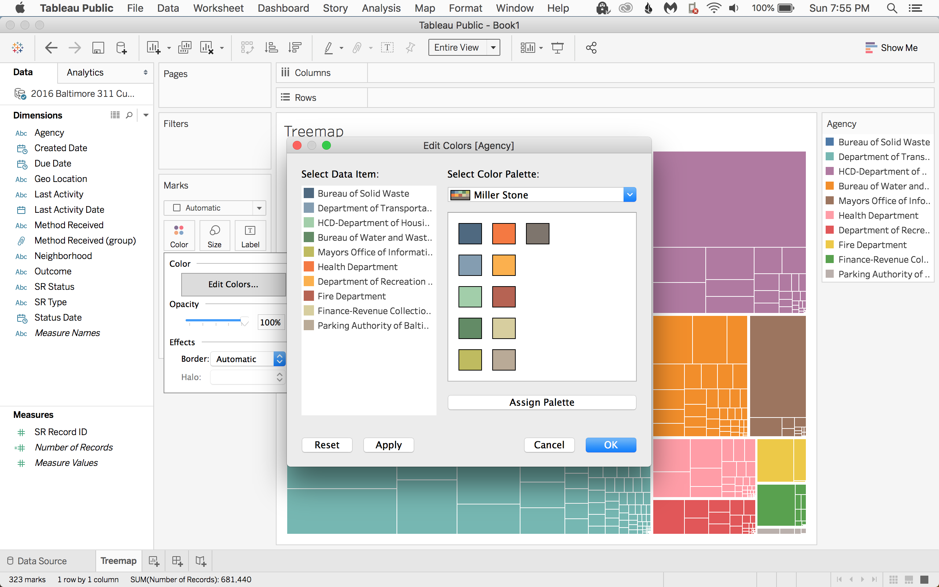Click Assign Palette button
Image resolution: width=939 pixels, height=587 pixels.
(542, 402)
